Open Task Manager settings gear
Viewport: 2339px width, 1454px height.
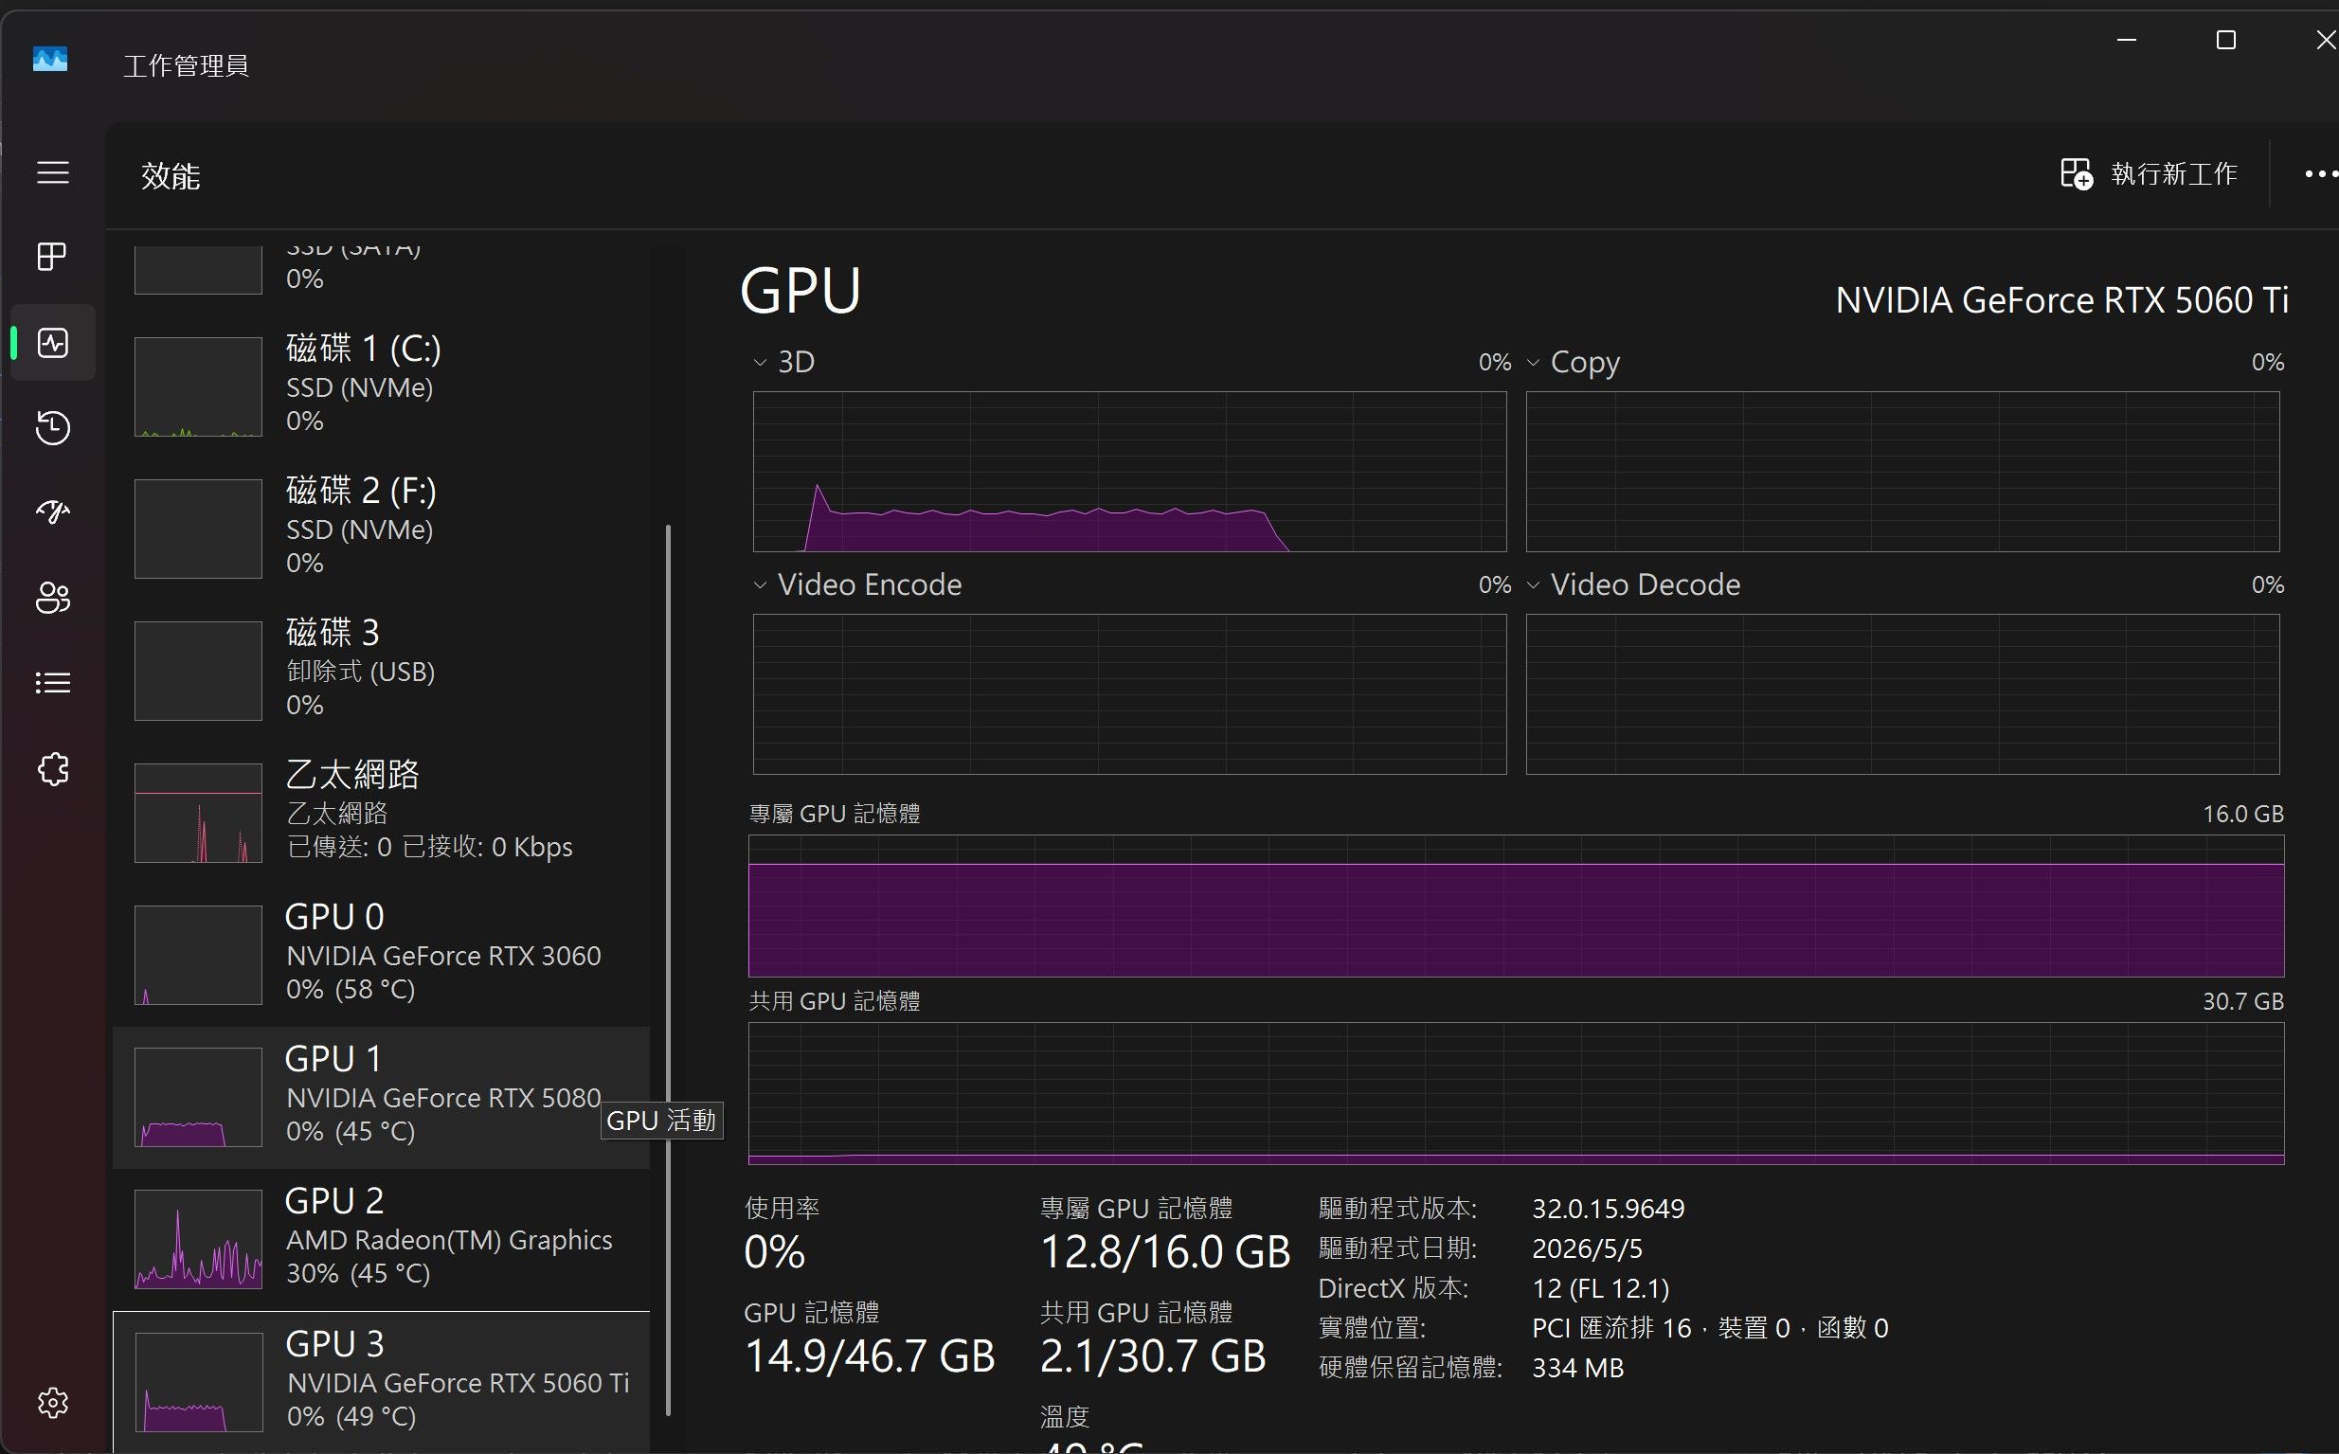53,1403
